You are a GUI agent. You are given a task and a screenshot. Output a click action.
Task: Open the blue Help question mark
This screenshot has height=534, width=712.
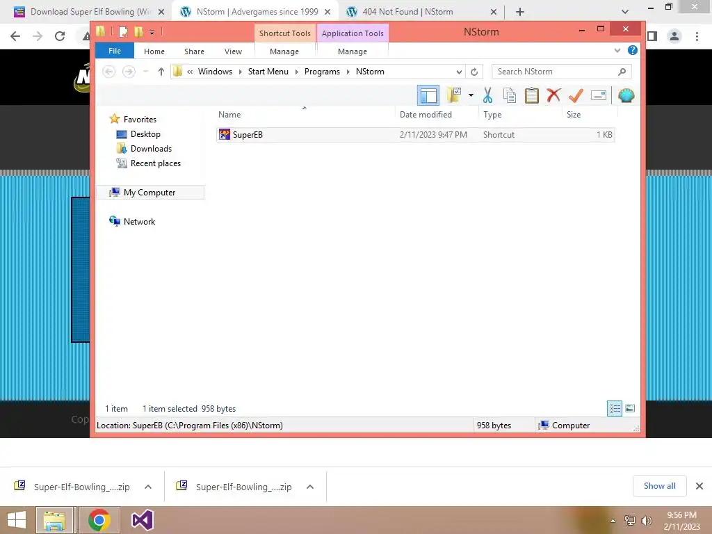tap(633, 50)
